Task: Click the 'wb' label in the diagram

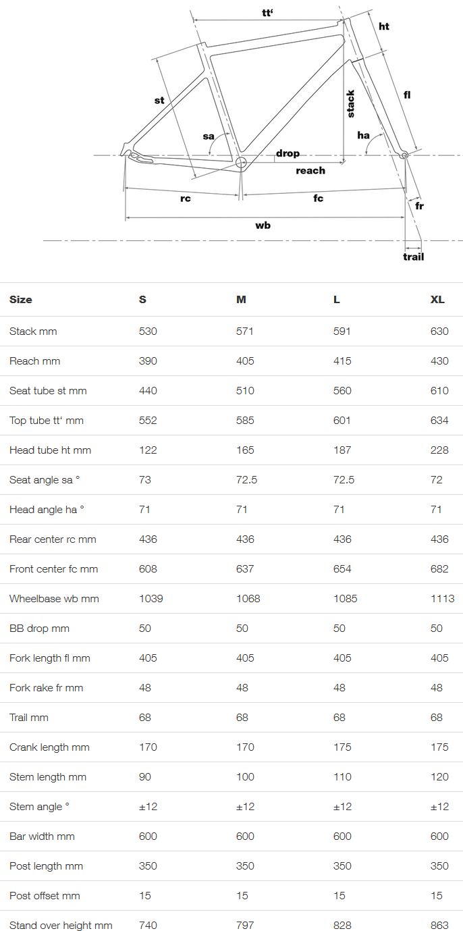Action: [263, 225]
